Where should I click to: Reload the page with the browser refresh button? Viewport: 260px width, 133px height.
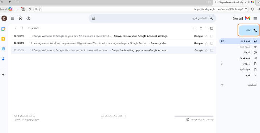coord(252,9)
